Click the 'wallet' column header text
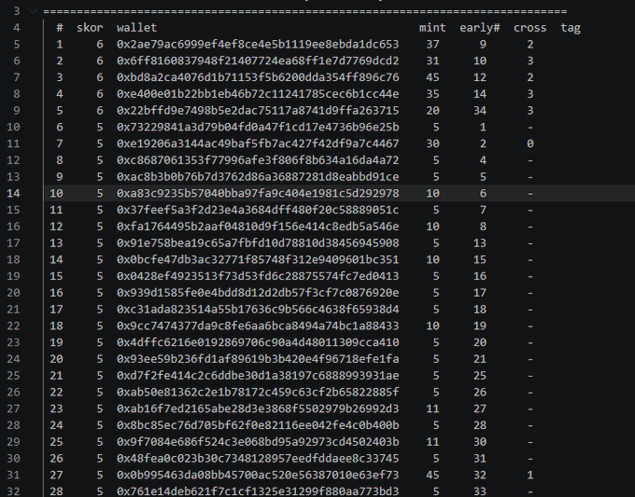The width and height of the screenshot is (635, 497). pyautogui.click(x=137, y=27)
